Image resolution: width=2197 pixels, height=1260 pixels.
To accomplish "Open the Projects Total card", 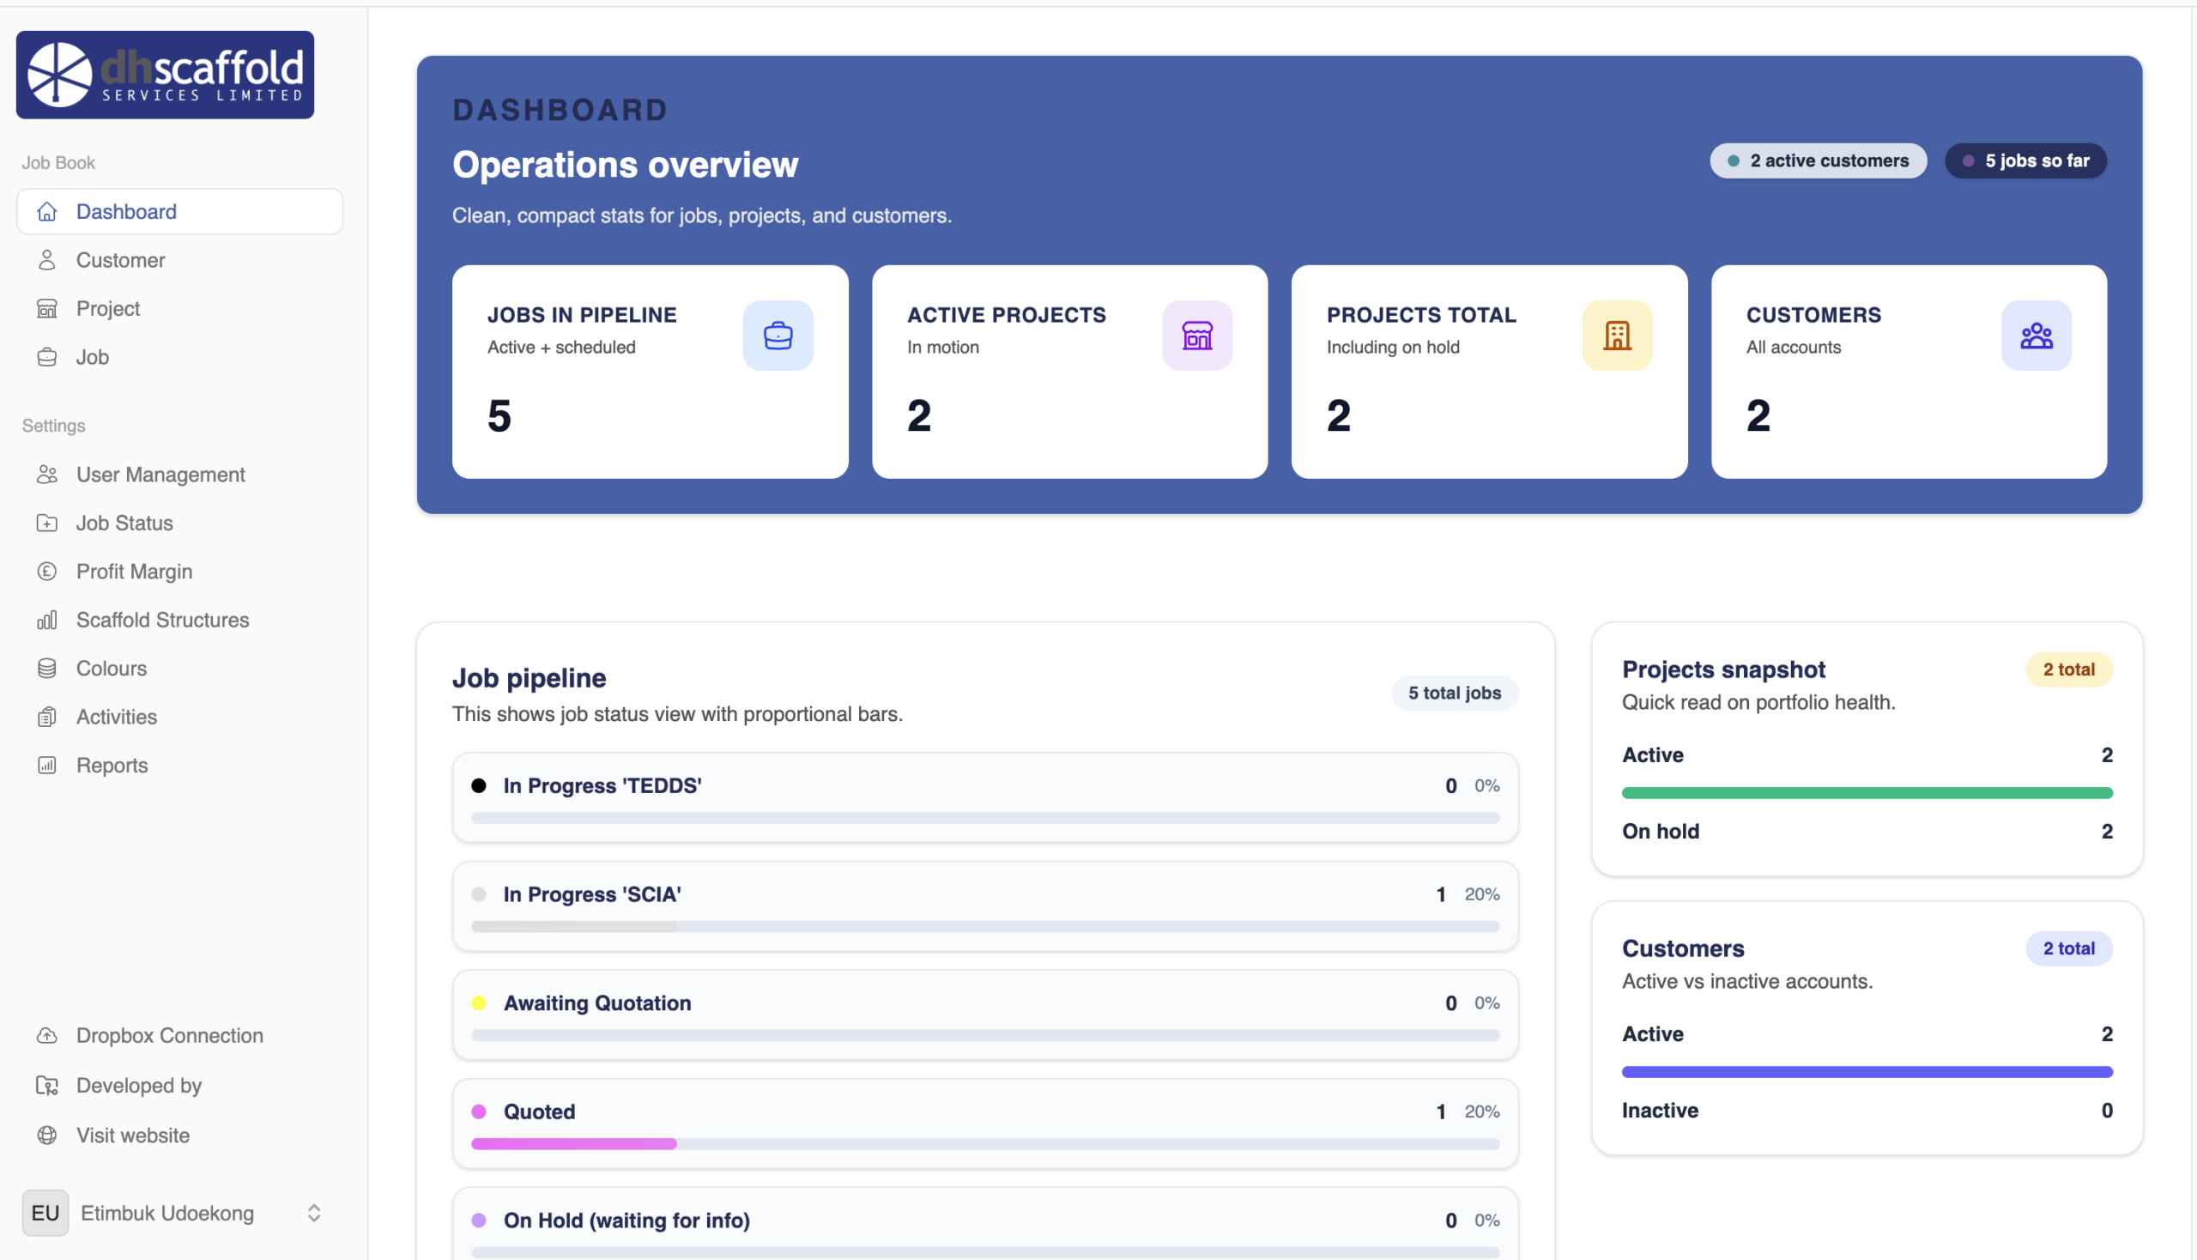I will [1489, 373].
